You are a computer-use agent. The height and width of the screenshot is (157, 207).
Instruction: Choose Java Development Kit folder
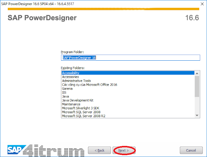[128, 100]
